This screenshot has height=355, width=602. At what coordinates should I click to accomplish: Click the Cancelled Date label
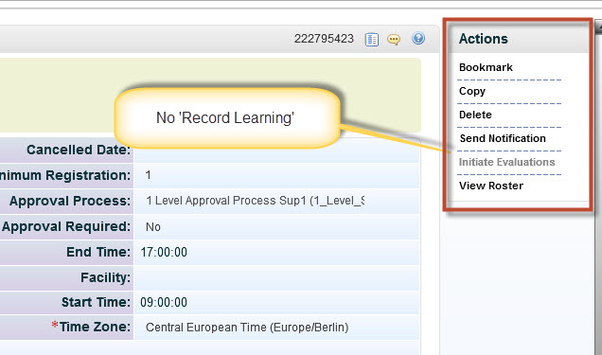pyautogui.click(x=79, y=150)
